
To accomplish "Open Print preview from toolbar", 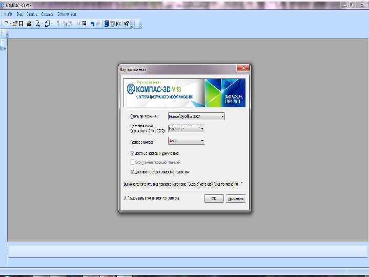I will (38, 24).
